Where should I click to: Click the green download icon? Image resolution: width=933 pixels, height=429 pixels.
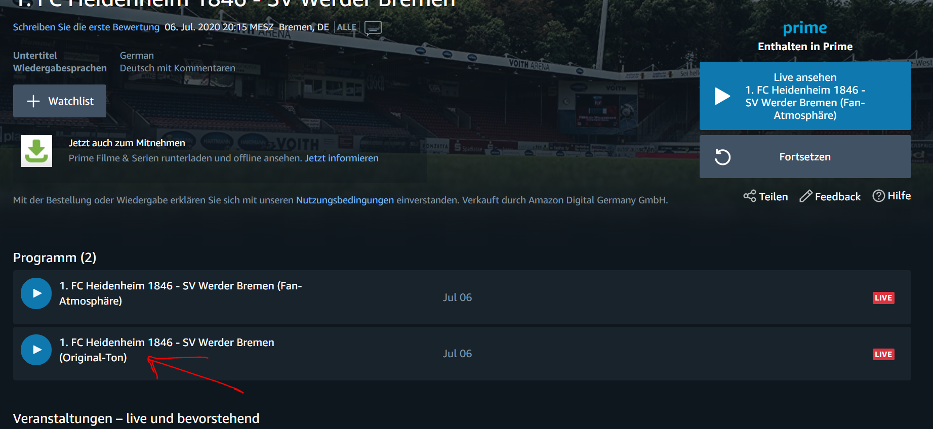pos(36,151)
